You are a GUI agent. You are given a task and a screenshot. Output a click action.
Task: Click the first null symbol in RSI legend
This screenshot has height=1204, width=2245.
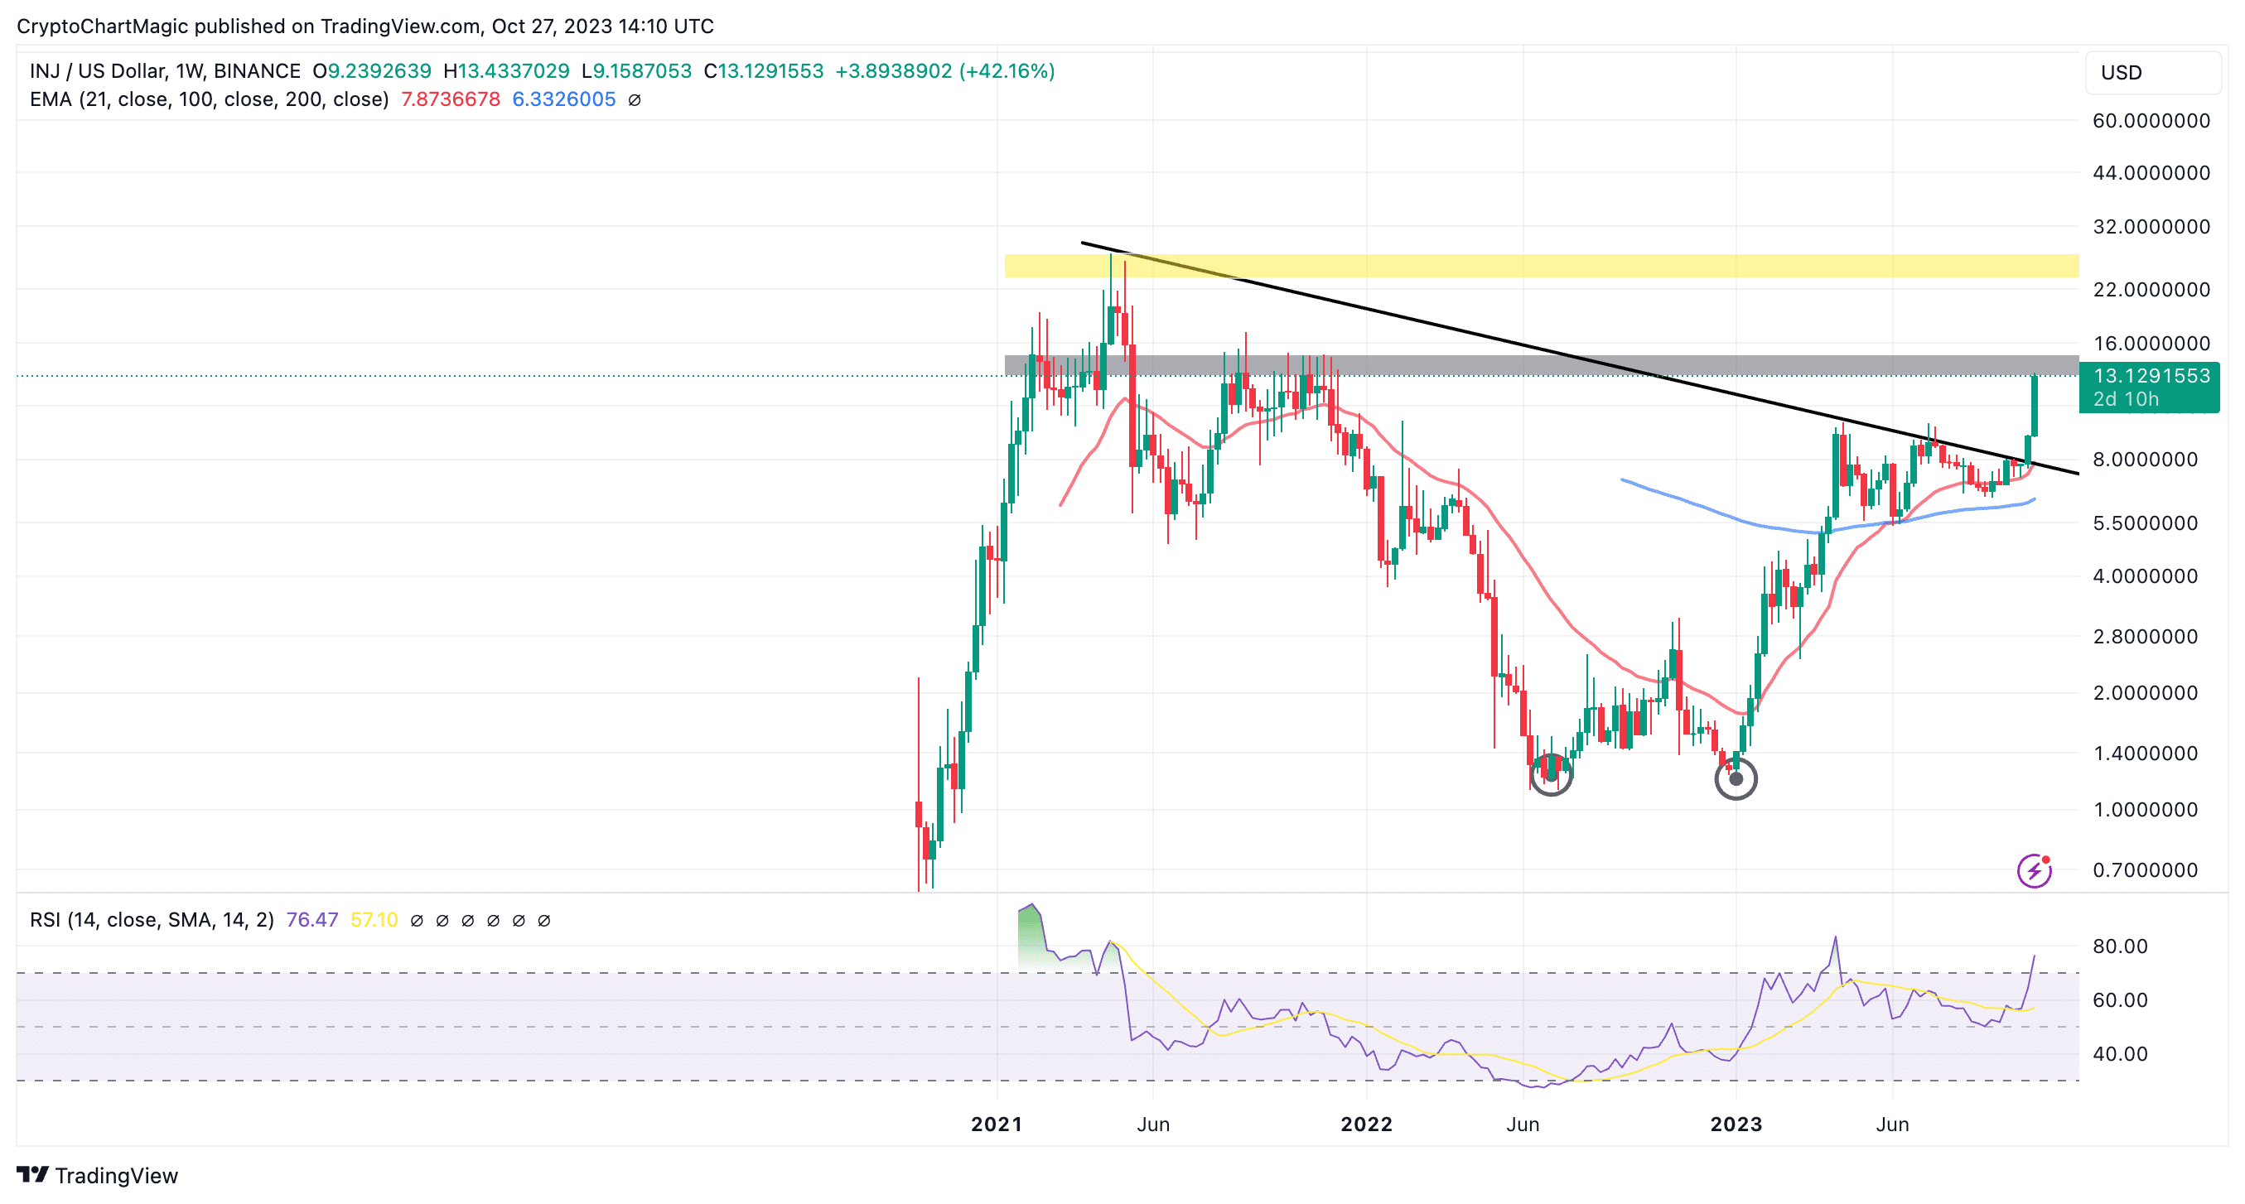point(417,921)
